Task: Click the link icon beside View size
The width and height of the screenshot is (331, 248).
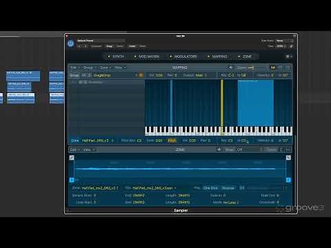Action: 291,46
